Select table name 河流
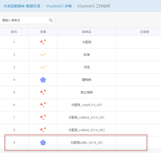Viewport: 161px width, 153px height. 87,67
